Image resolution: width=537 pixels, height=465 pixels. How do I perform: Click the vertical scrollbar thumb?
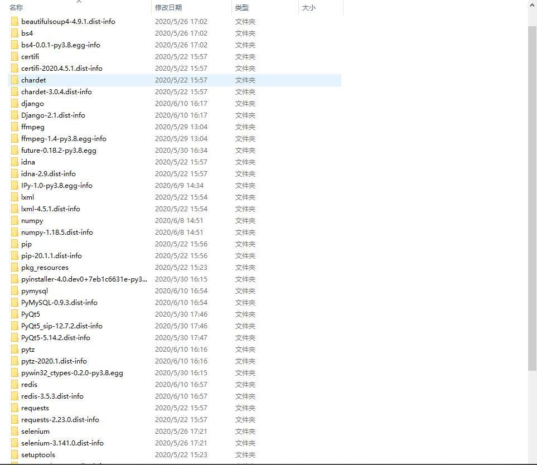click(x=532, y=198)
